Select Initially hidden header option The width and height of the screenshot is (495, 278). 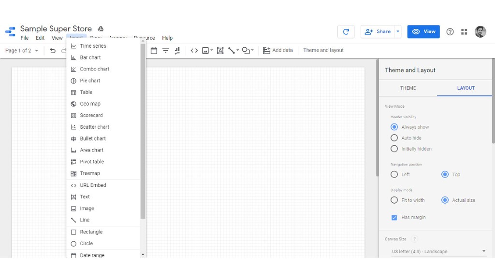(394, 149)
